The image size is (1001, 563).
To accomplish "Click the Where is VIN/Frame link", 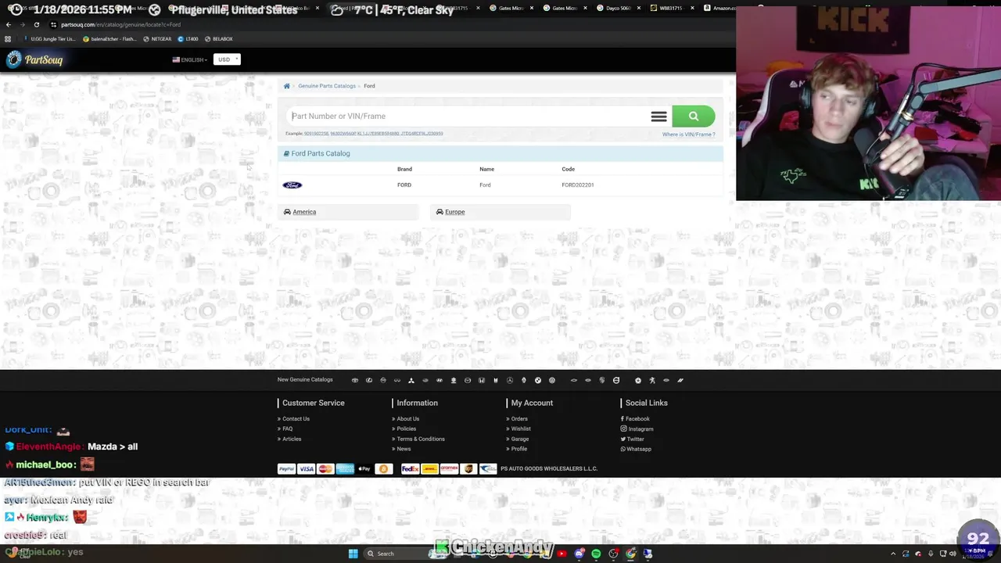I will [x=688, y=134].
